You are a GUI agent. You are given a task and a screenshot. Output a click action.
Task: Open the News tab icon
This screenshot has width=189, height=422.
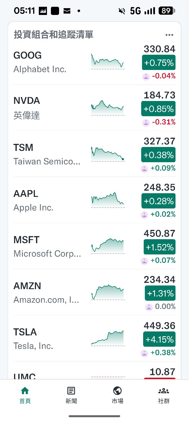coord(71,391)
